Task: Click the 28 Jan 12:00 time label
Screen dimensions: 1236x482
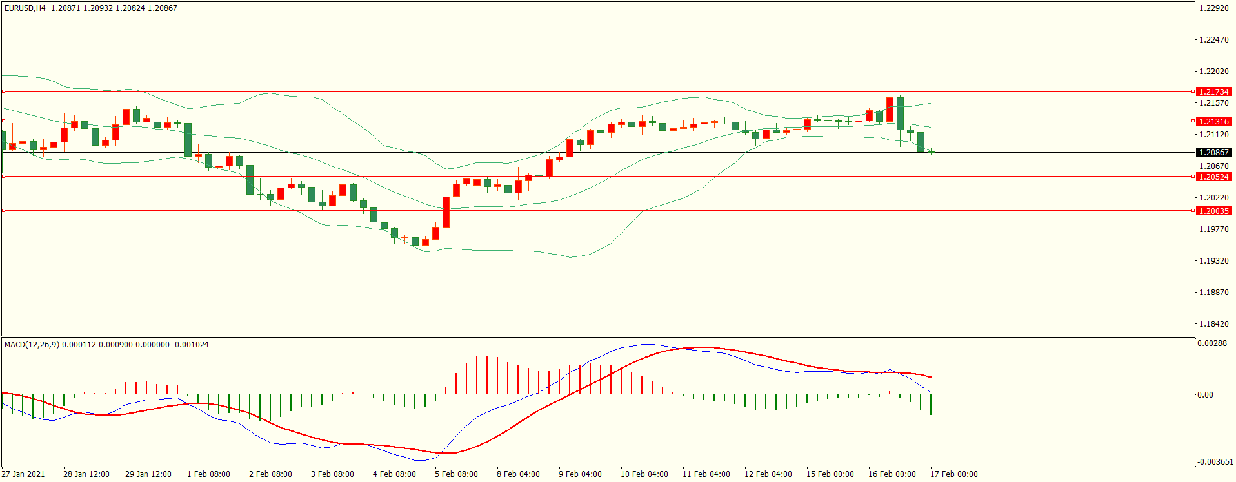Action: [86, 474]
